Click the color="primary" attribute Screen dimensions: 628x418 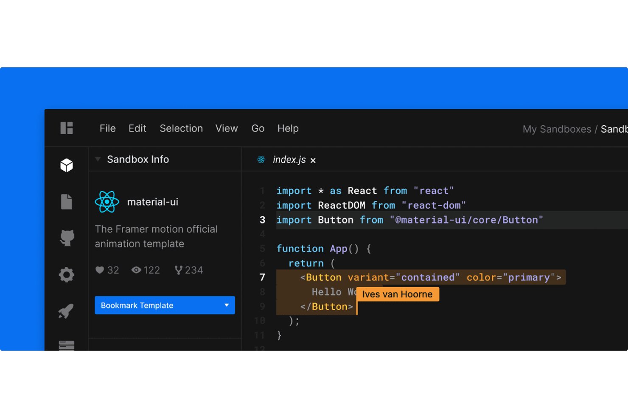click(x=511, y=277)
